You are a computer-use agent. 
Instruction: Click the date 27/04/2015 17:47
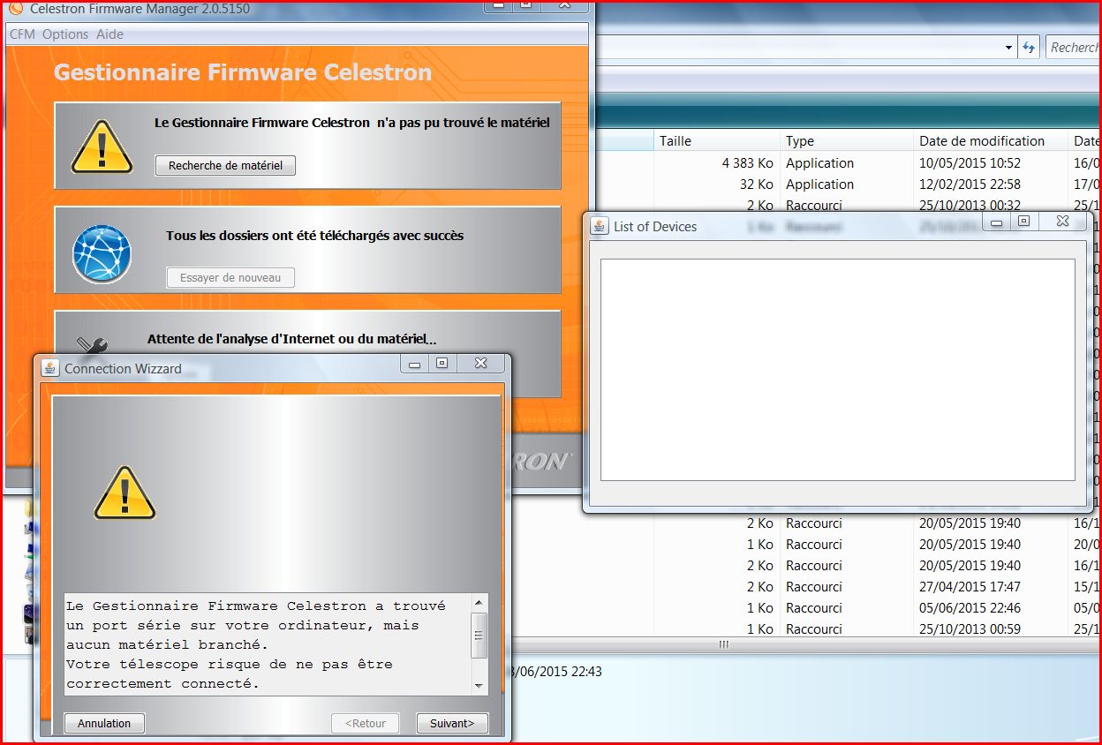[970, 587]
